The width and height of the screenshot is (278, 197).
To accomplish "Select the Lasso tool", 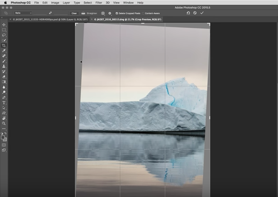I will coord(4,35).
